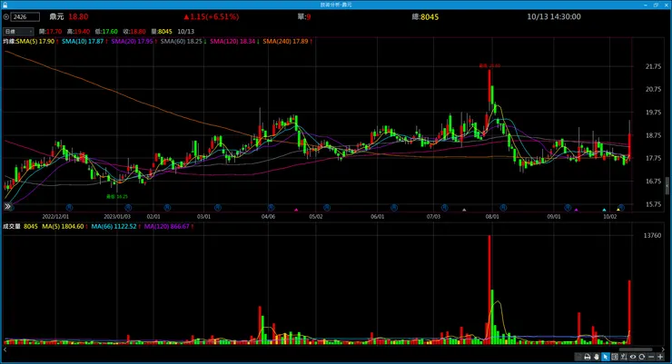Click the SMA(60) 18.25 indicator label
This screenshot has height=364, width=672.
click(x=182, y=42)
